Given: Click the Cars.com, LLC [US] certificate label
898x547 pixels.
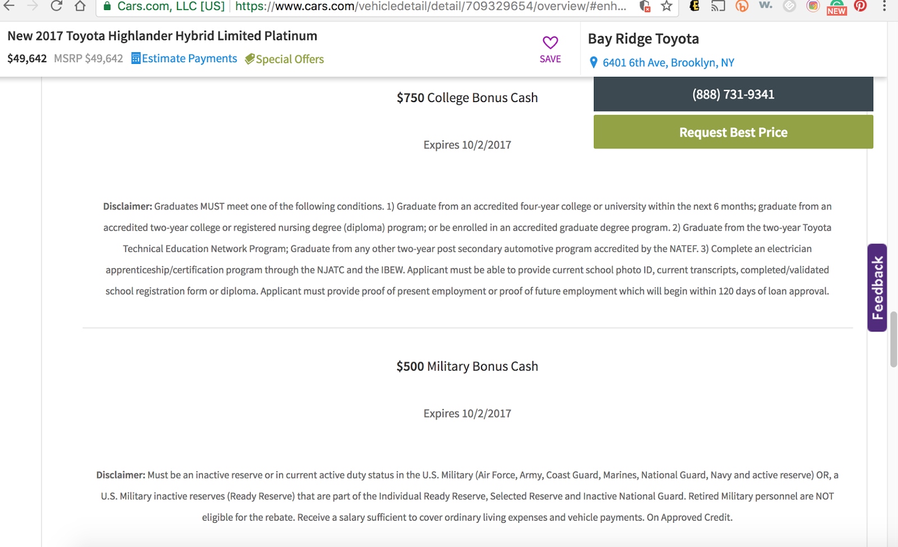Looking at the screenshot, I should 171,6.
